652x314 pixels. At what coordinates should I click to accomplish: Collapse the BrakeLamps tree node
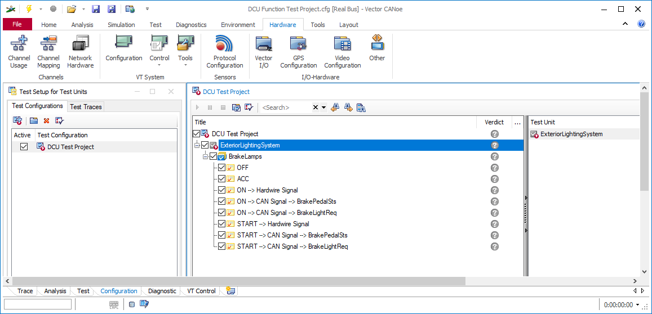tap(206, 156)
